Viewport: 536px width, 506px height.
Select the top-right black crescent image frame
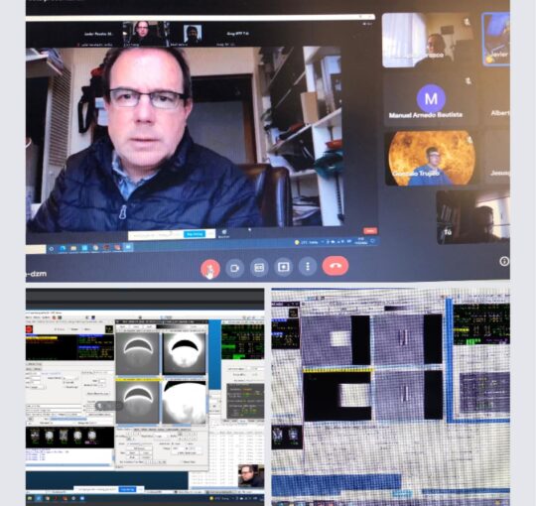[185, 353]
